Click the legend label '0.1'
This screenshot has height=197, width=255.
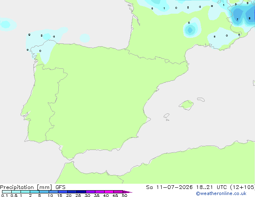pos(4,195)
